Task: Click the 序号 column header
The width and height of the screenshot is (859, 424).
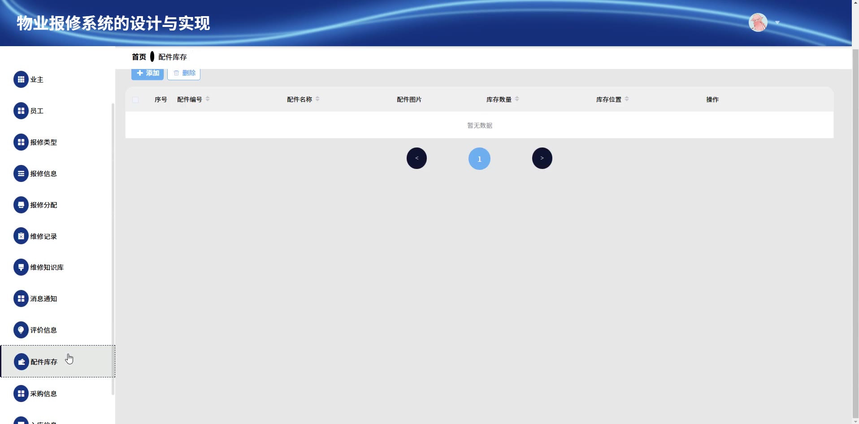Action: (x=161, y=100)
